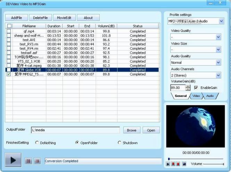Stop the conversion with the red stop icon
231x172 pixels.
[37, 161]
